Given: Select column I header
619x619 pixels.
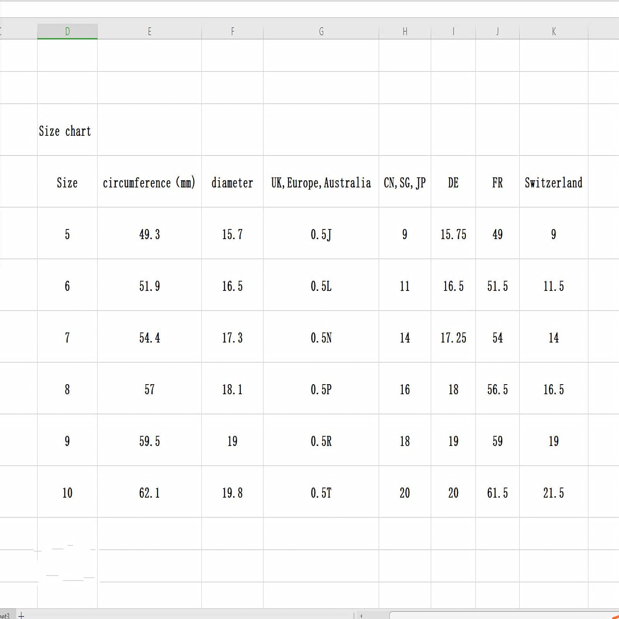Looking at the screenshot, I should point(453,31).
